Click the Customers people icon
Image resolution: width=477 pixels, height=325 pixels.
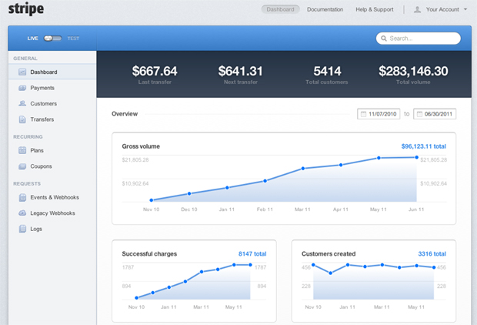22,104
